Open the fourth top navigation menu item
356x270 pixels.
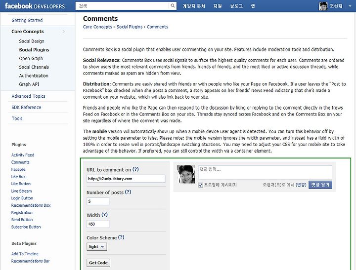253,6
